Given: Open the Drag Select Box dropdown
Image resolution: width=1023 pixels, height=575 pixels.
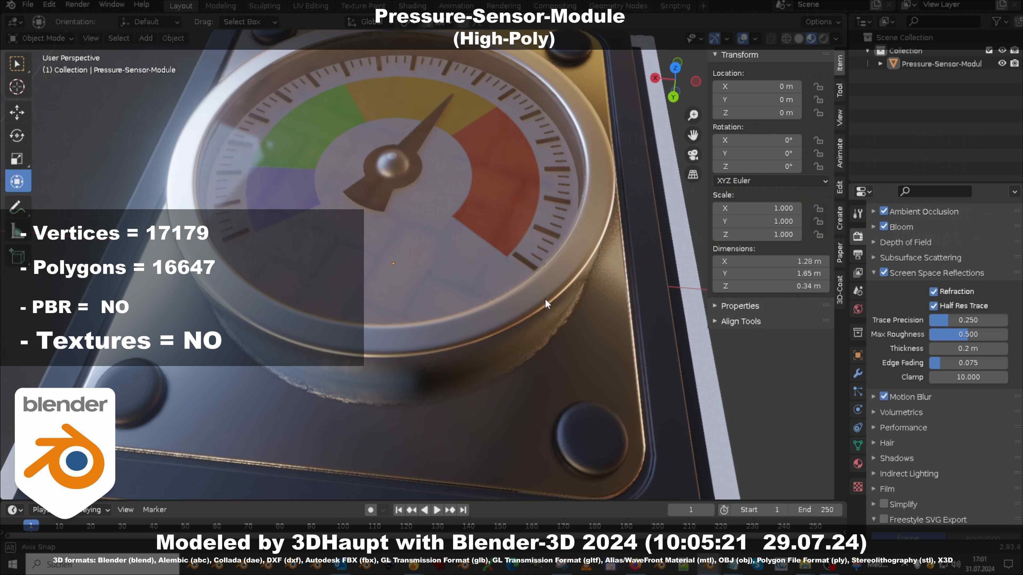Looking at the screenshot, I should pos(249,22).
